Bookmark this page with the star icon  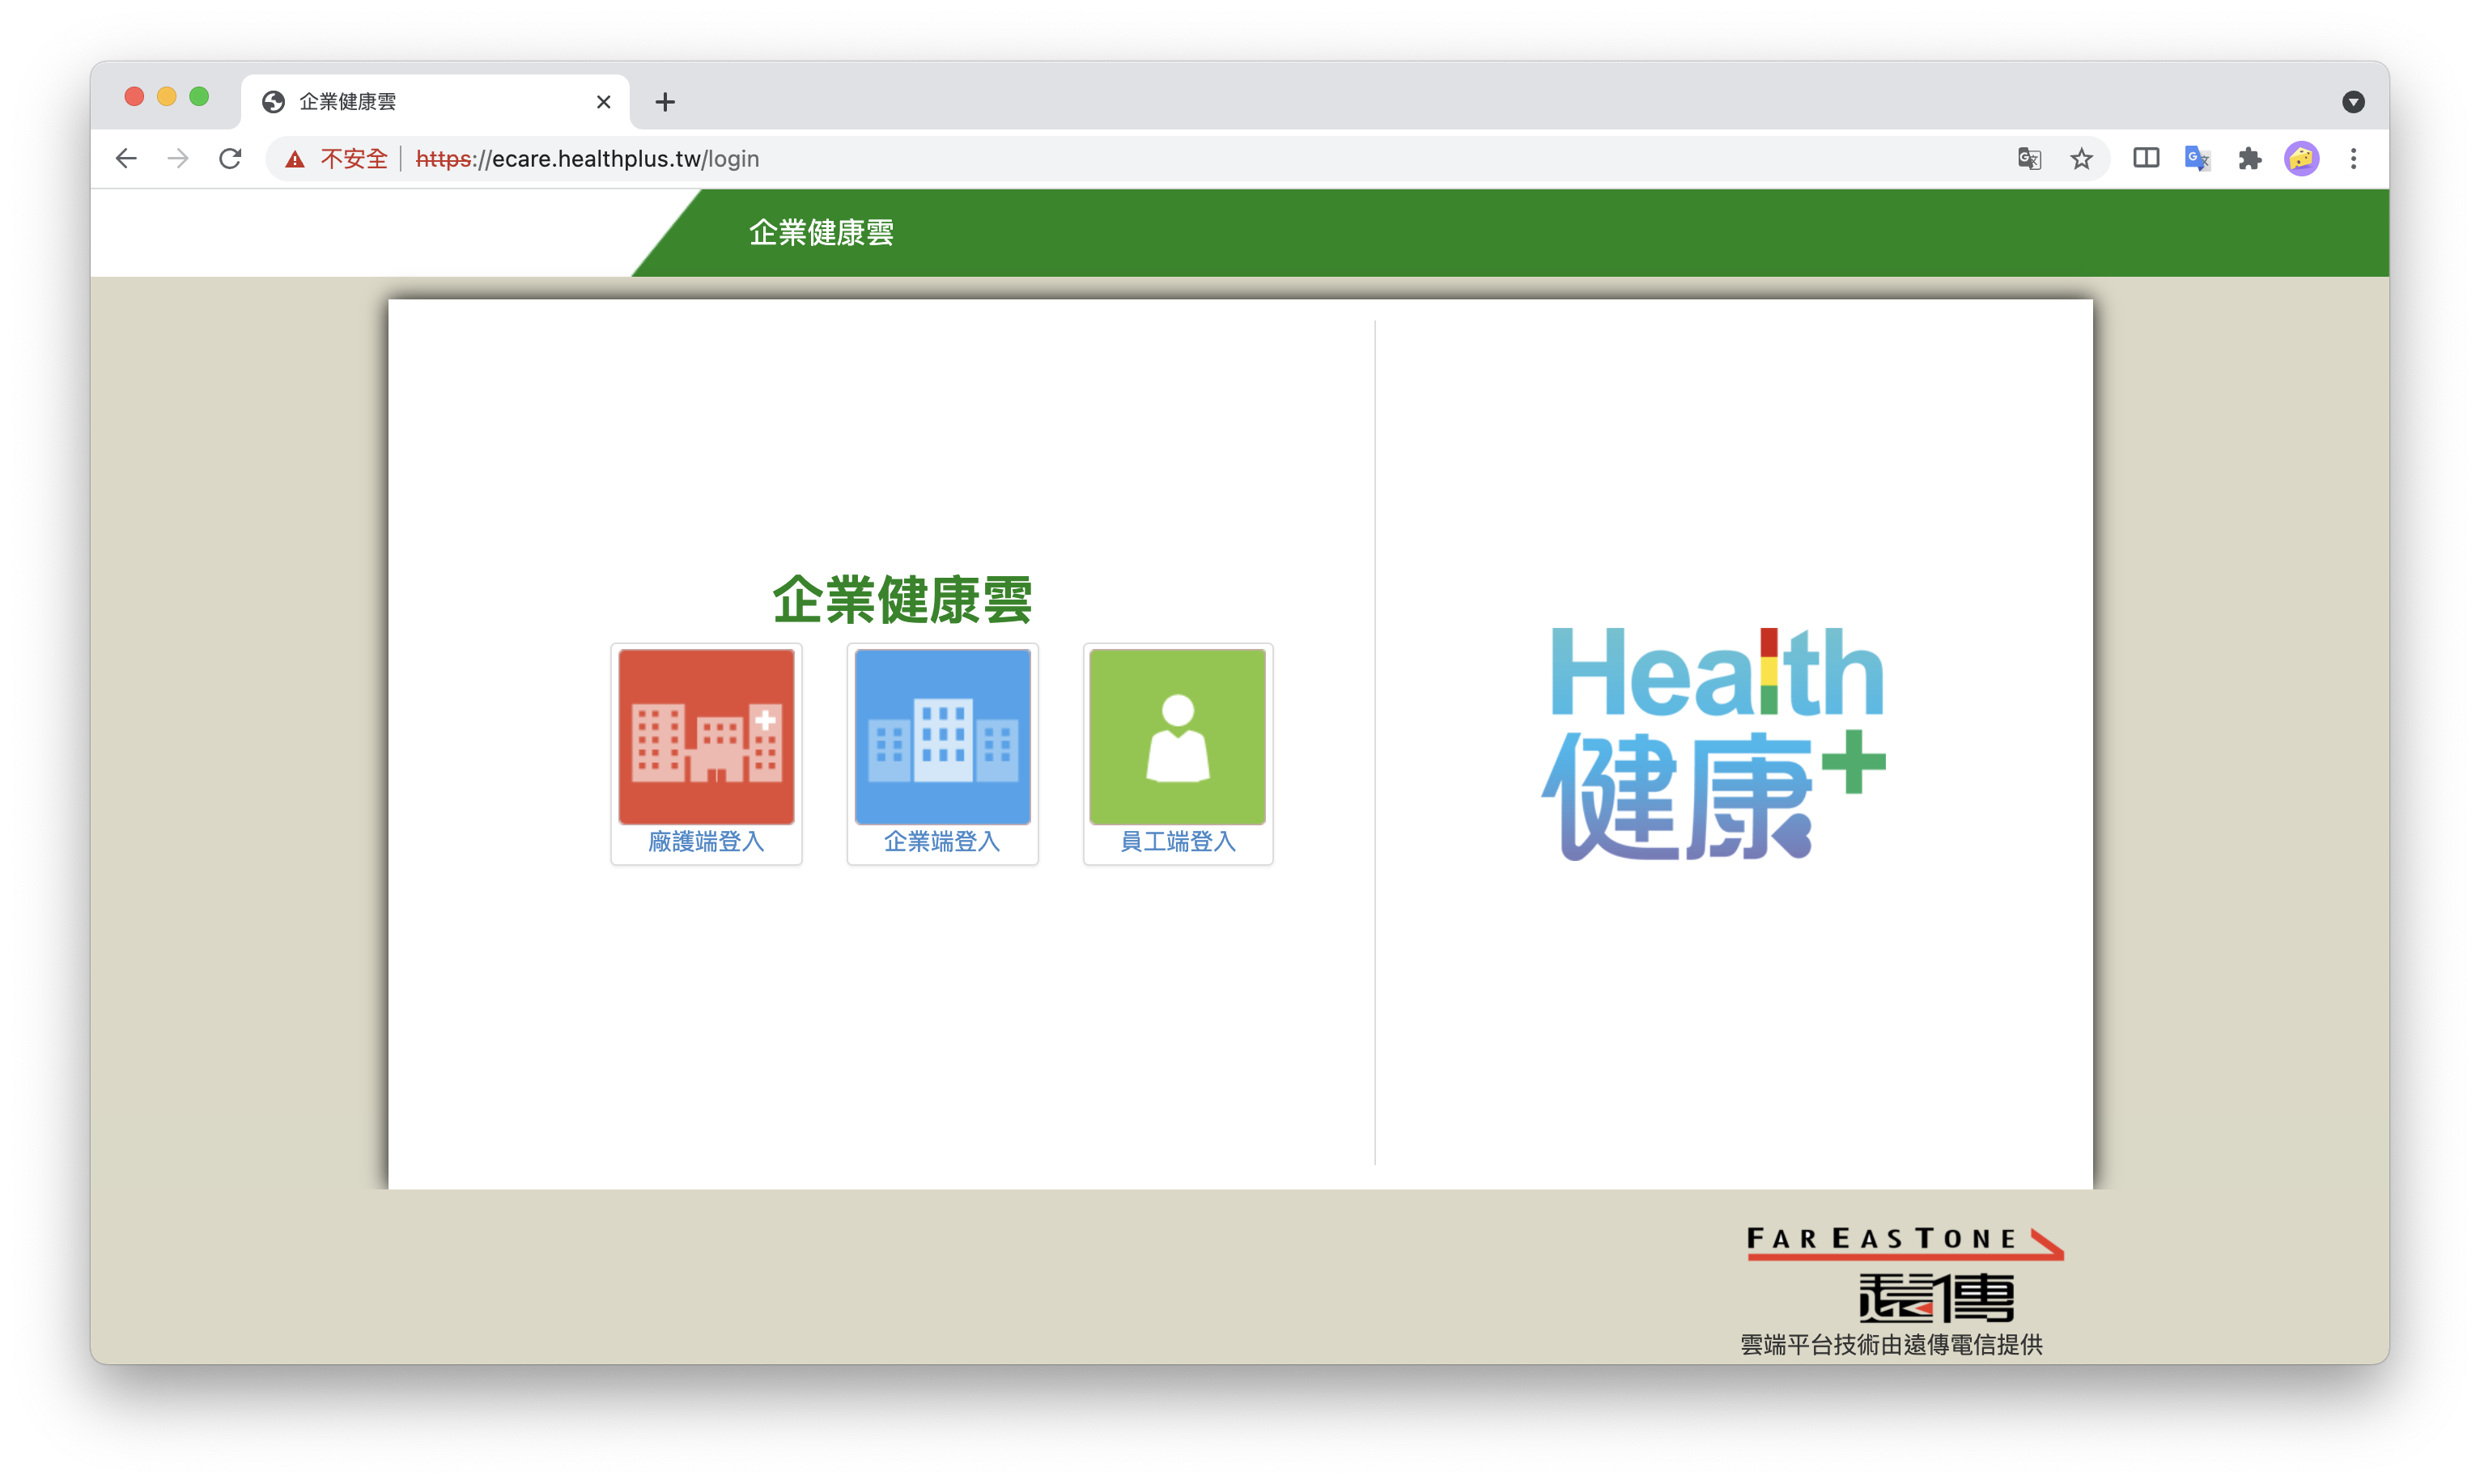pos(2082,158)
